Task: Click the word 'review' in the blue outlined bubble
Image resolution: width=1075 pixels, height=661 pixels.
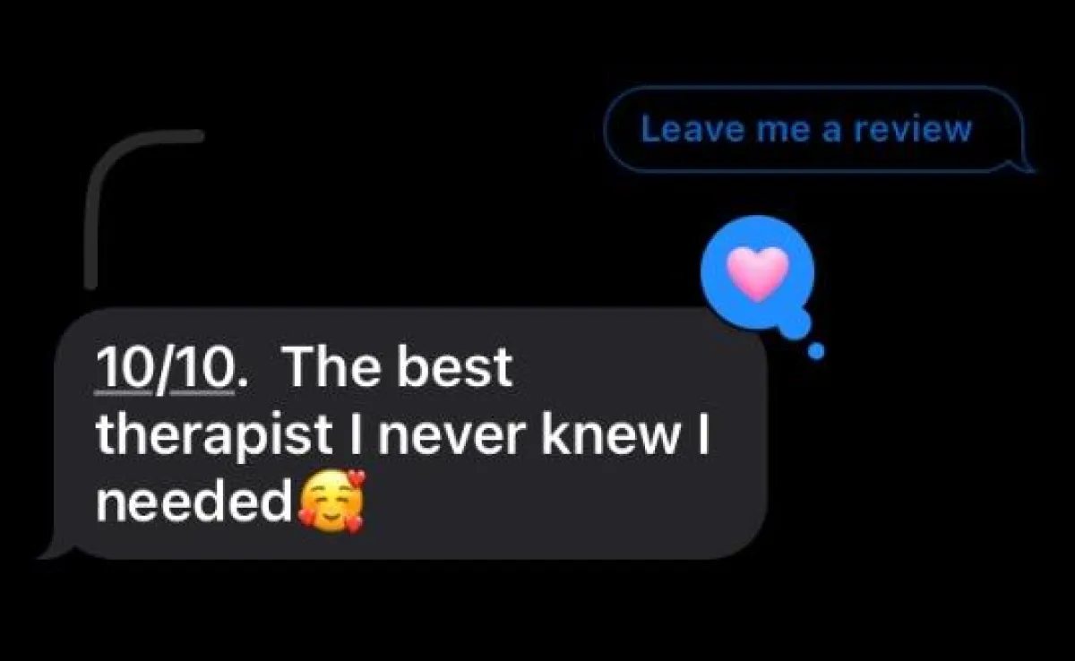Action: tap(911, 130)
